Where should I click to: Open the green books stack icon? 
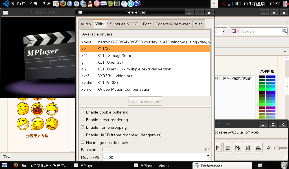(110, 3)
